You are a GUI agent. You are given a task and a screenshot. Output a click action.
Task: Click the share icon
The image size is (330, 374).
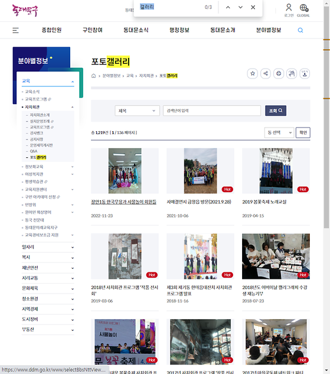[x=266, y=73]
